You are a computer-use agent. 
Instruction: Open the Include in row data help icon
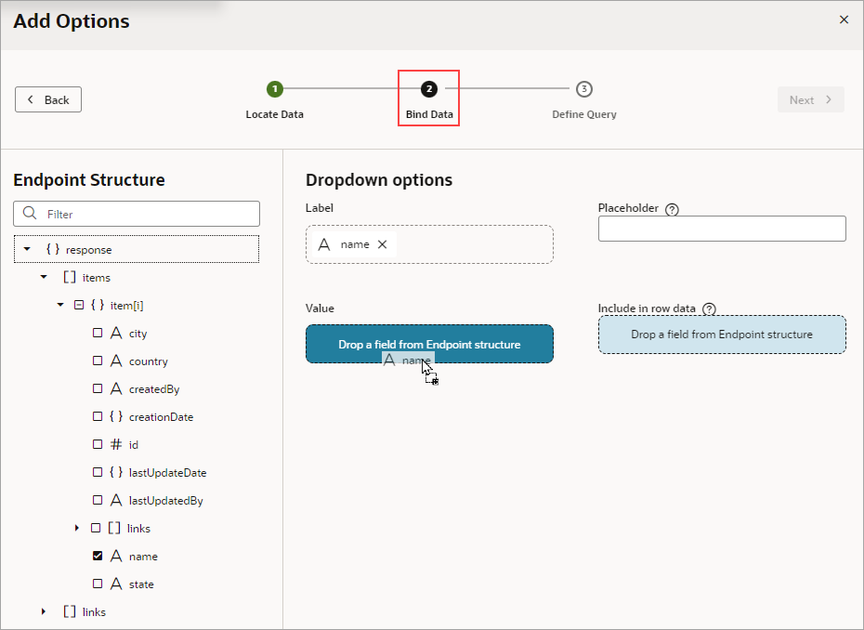click(x=709, y=308)
